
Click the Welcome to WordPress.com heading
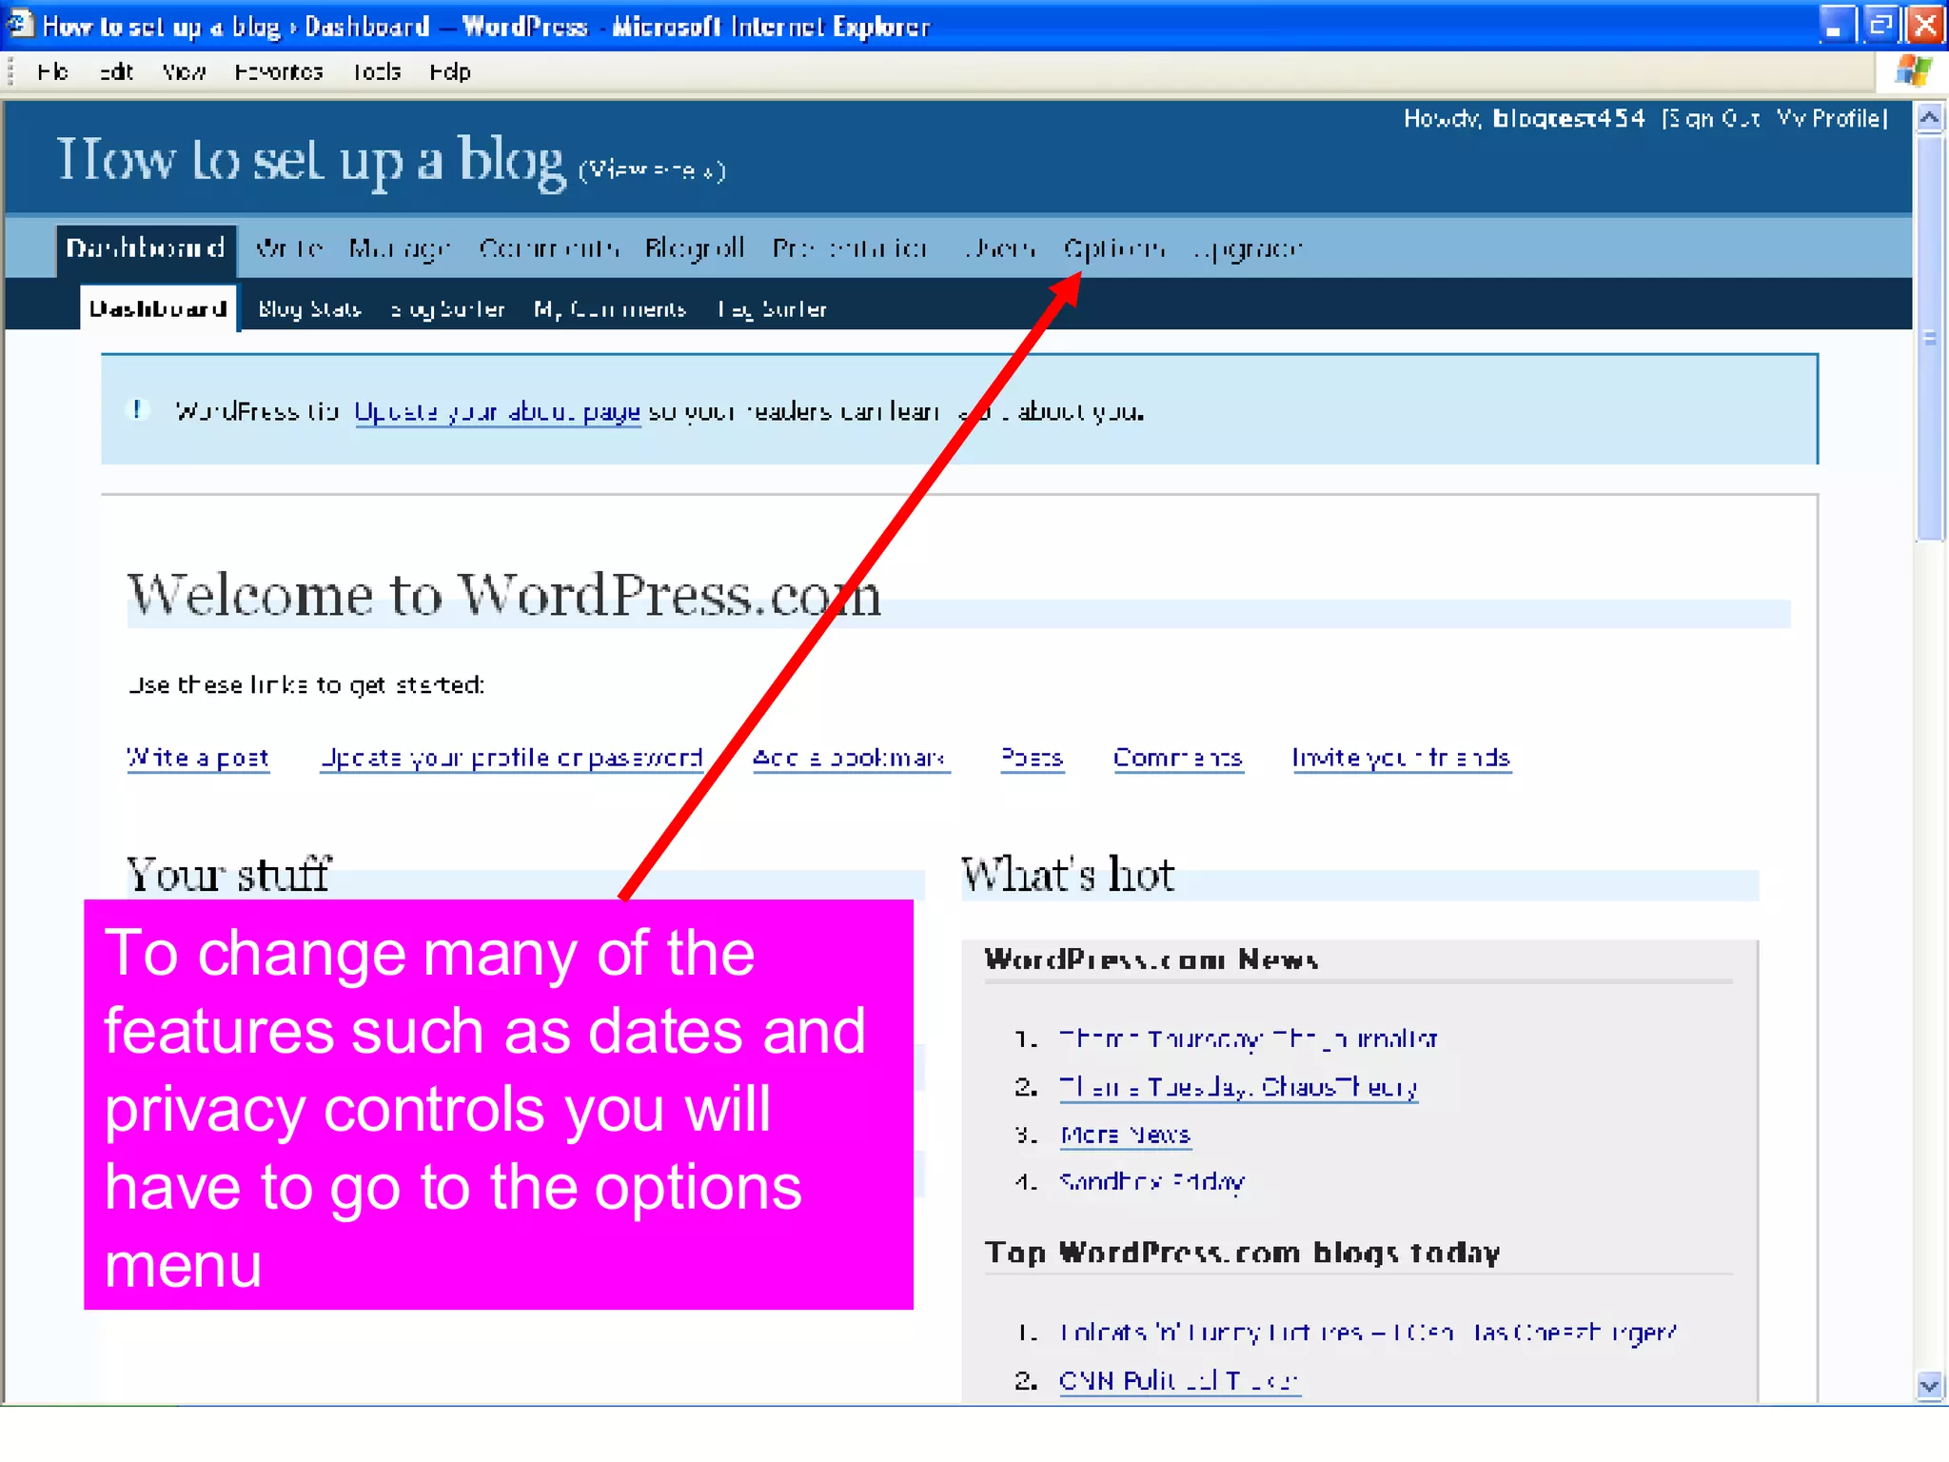(x=504, y=595)
